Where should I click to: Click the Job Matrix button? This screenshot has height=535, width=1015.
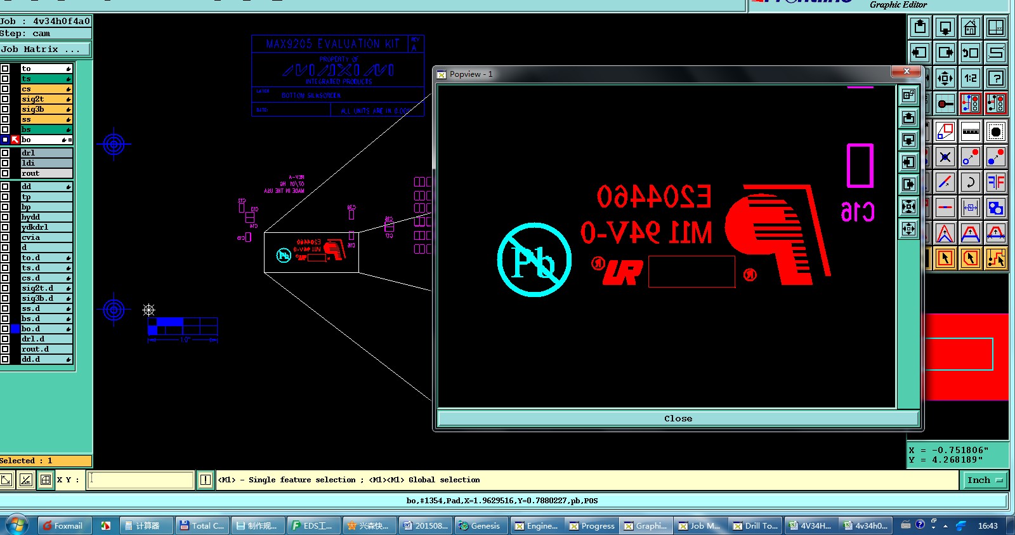pos(46,49)
